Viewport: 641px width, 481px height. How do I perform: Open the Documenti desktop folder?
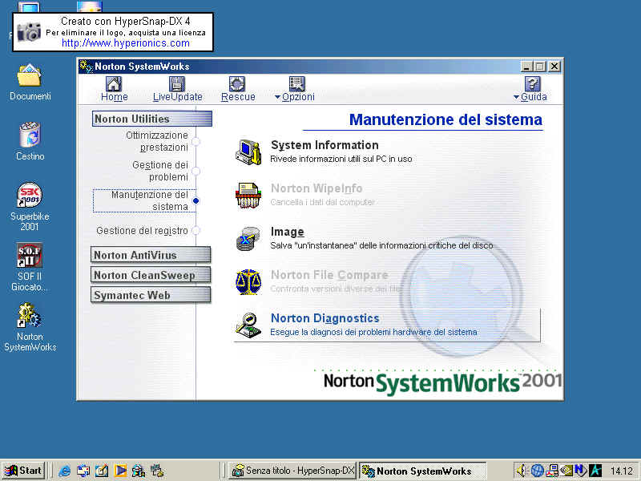tap(30, 83)
